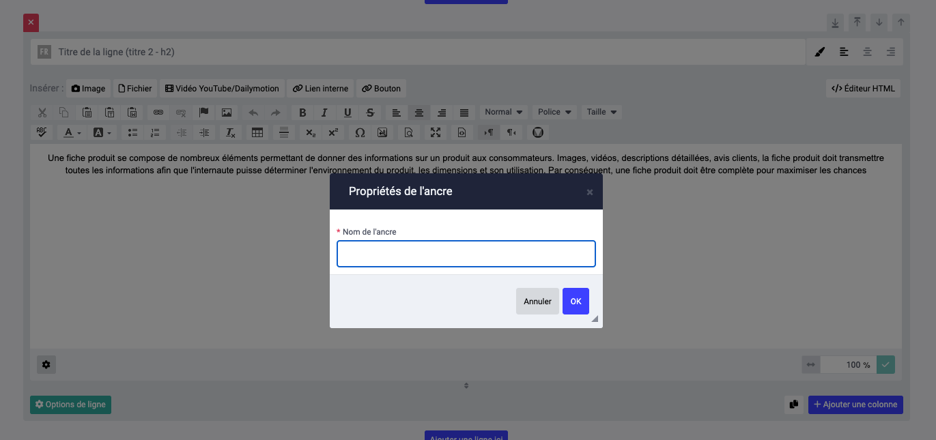This screenshot has width=936, height=440.
Task: Click the 100 % width field
Action: coord(848,365)
